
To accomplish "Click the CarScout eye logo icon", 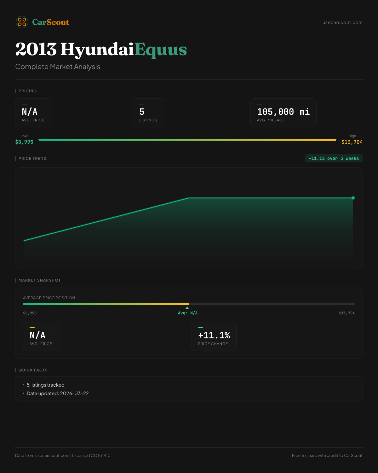I will 22,22.
